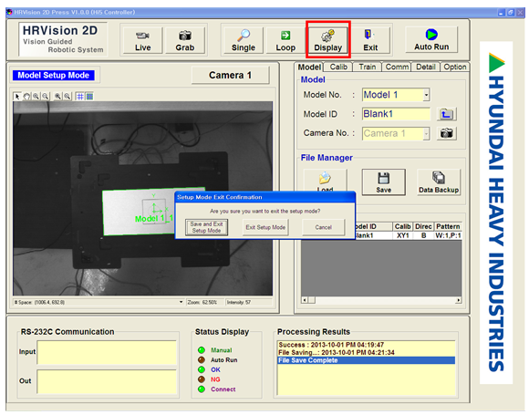This screenshot has width=529, height=415.
Task: Open Data Backup
Action: (x=439, y=182)
